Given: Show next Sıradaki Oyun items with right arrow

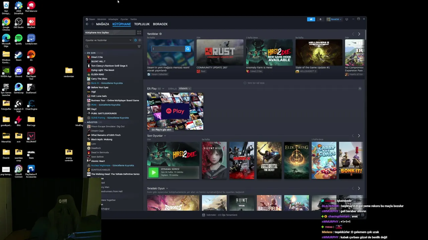Looking at the screenshot, I should 359,188.
